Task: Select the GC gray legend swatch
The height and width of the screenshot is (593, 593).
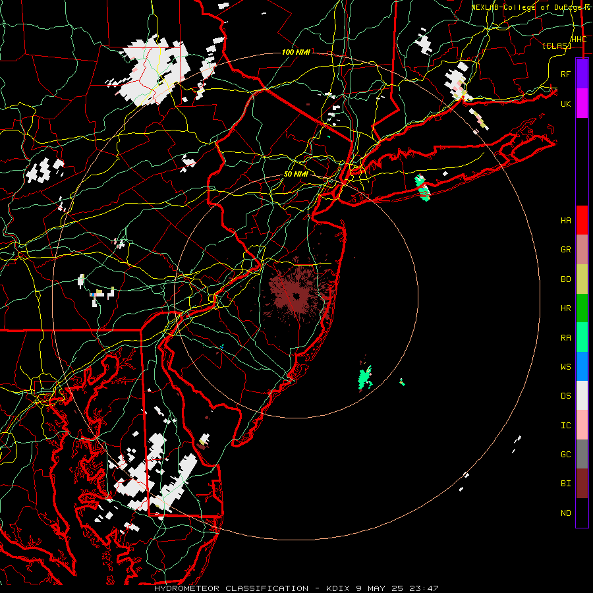Action: pyautogui.click(x=582, y=454)
